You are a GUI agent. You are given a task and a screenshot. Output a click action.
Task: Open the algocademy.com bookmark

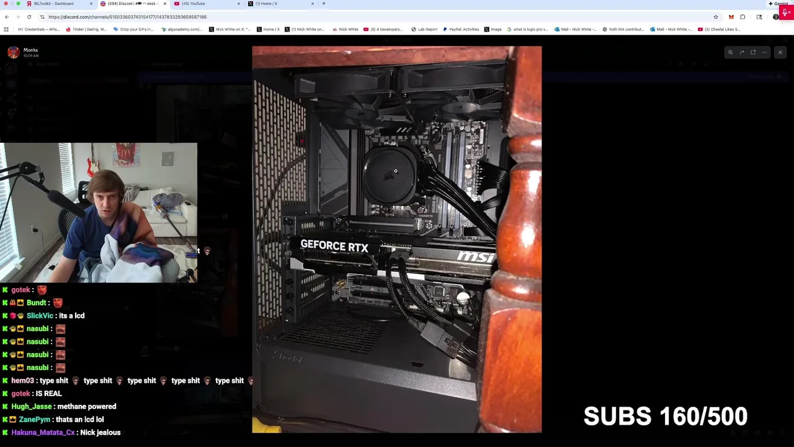click(181, 29)
